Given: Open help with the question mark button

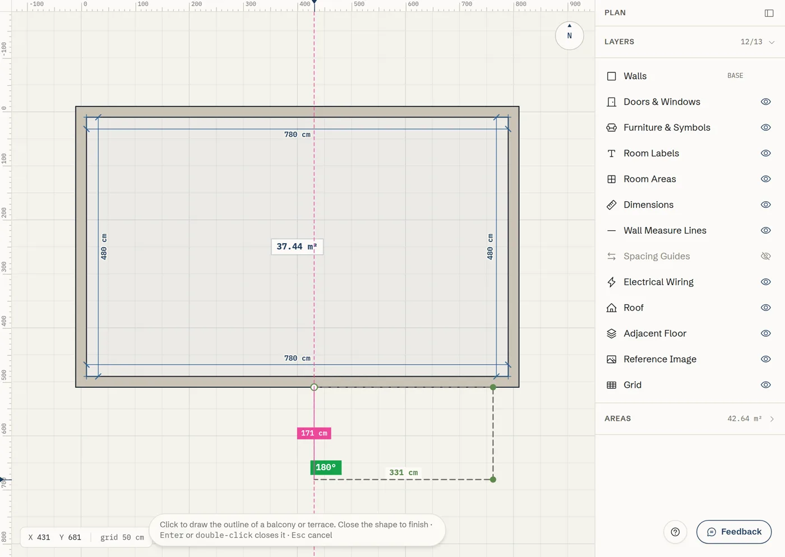Looking at the screenshot, I should 675,532.
